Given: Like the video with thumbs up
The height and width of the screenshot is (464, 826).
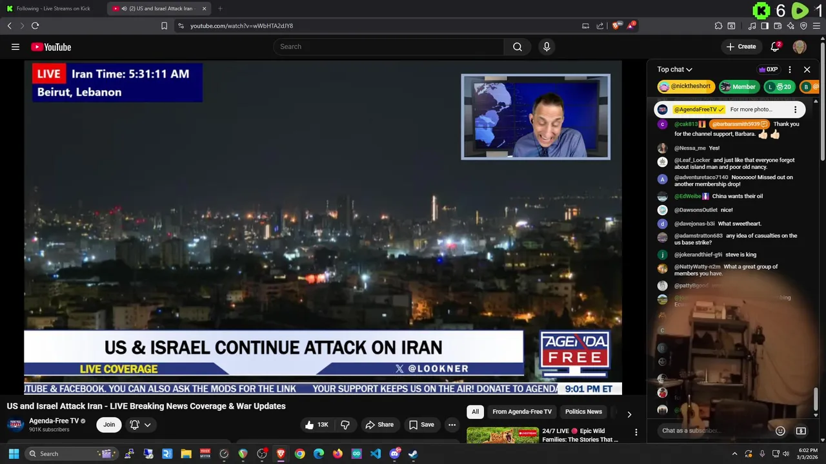Looking at the screenshot, I should 317,425.
